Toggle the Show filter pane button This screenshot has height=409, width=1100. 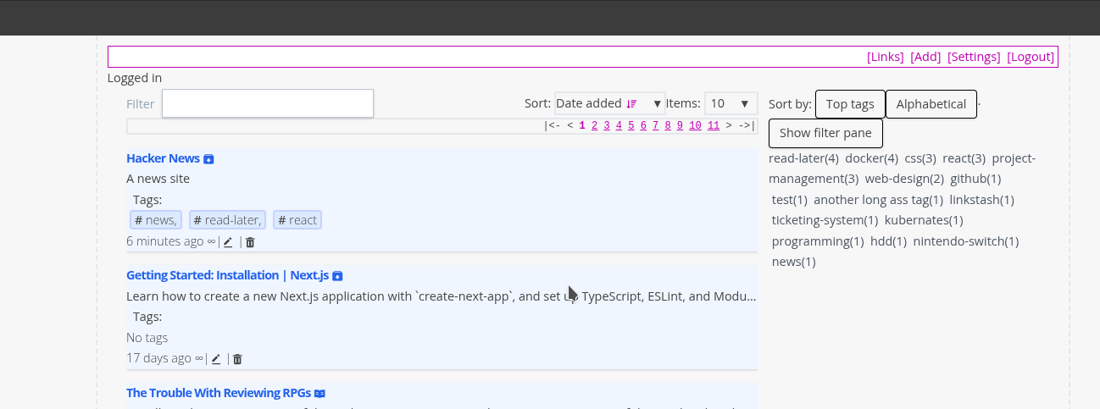pyautogui.click(x=825, y=133)
